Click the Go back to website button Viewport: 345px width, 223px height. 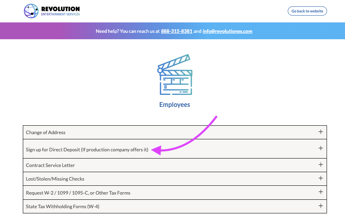(307, 11)
